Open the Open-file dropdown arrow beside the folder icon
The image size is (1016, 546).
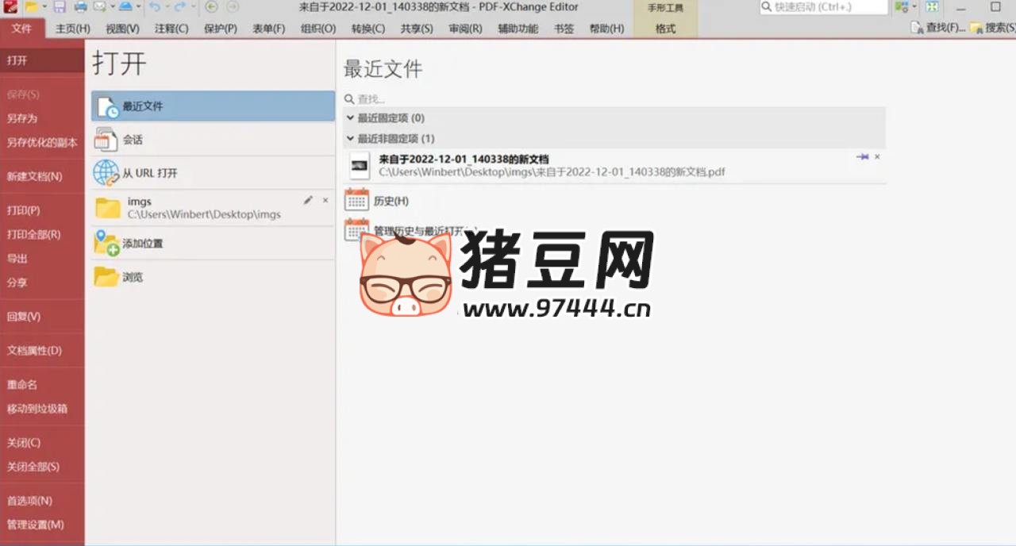[x=44, y=7]
